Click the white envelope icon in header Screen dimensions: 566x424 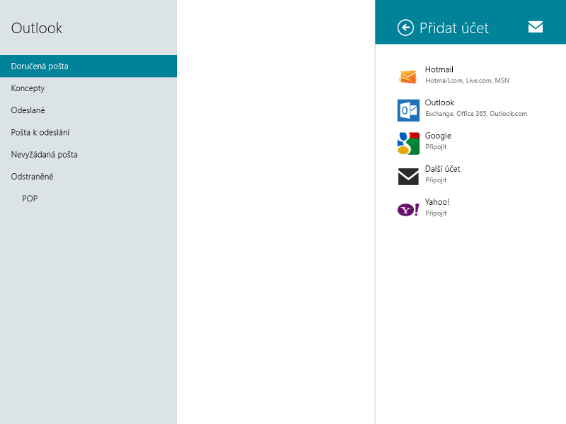pos(536,27)
